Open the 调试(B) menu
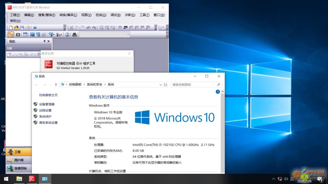The image size is (328, 184). tap(116, 15)
